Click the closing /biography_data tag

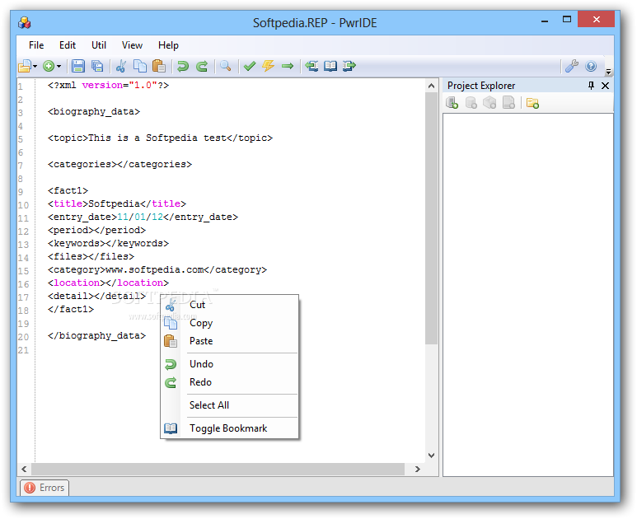tap(96, 336)
